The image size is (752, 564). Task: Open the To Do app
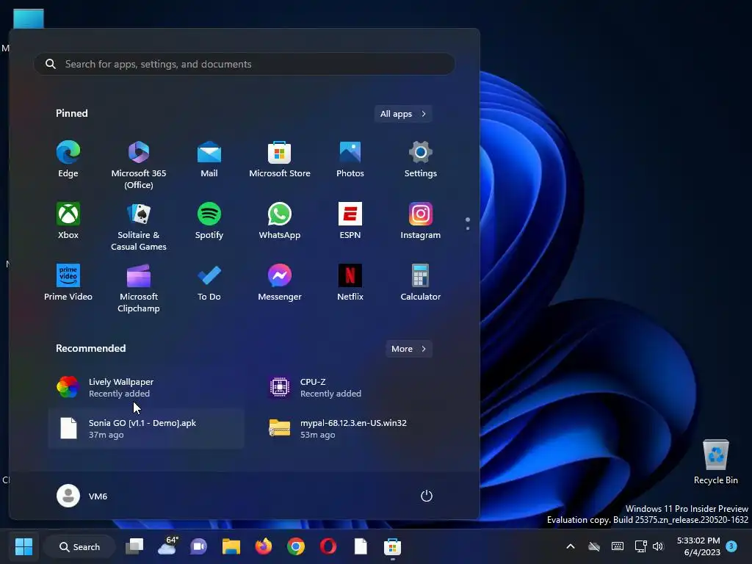click(209, 283)
